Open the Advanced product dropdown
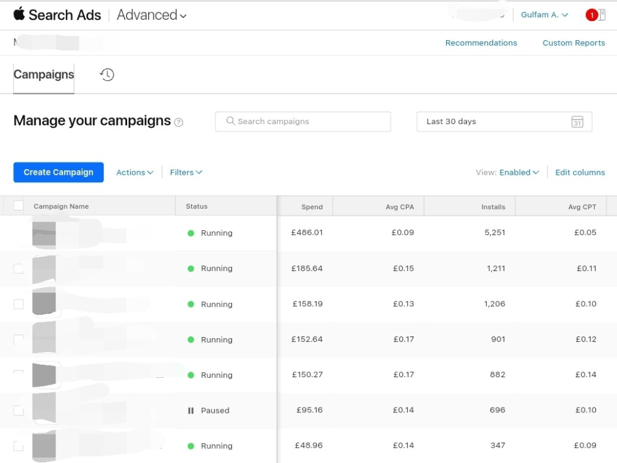 pyautogui.click(x=152, y=15)
